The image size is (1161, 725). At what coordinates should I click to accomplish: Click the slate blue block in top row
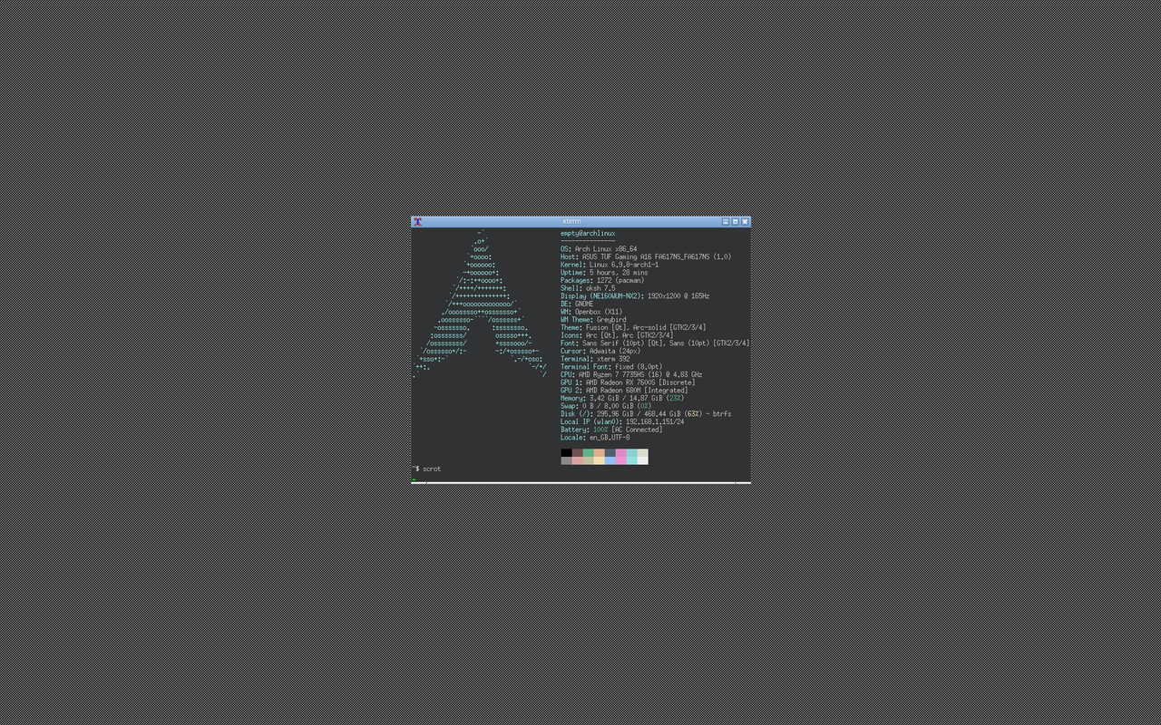pyautogui.click(x=610, y=452)
